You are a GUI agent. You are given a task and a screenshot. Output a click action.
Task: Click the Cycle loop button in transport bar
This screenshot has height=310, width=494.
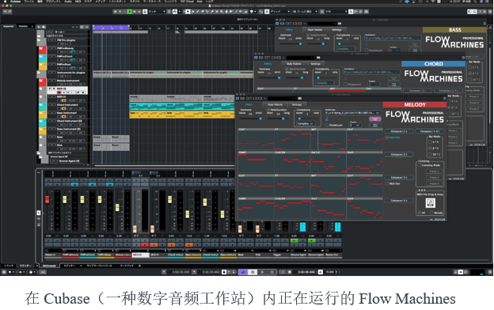243,272
